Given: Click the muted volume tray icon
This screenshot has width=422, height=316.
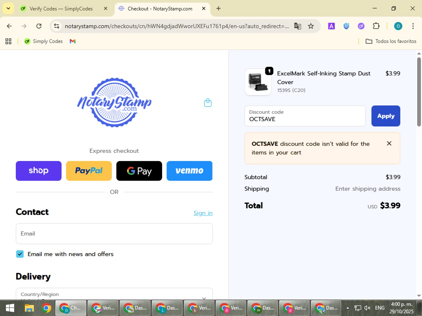Looking at the screenshot, I should (367, 308).
